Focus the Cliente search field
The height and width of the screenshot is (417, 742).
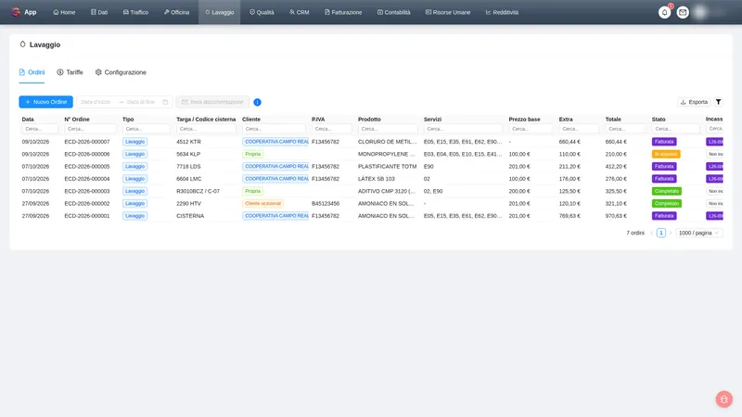pos(274,129)
